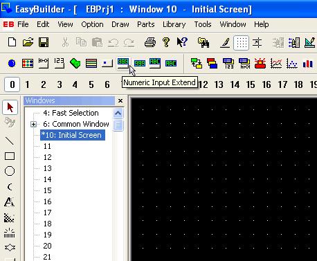Select the Line drawing tool
Image resolution: width=317 pixels, height=261 pixels.
tap(10, 141)
